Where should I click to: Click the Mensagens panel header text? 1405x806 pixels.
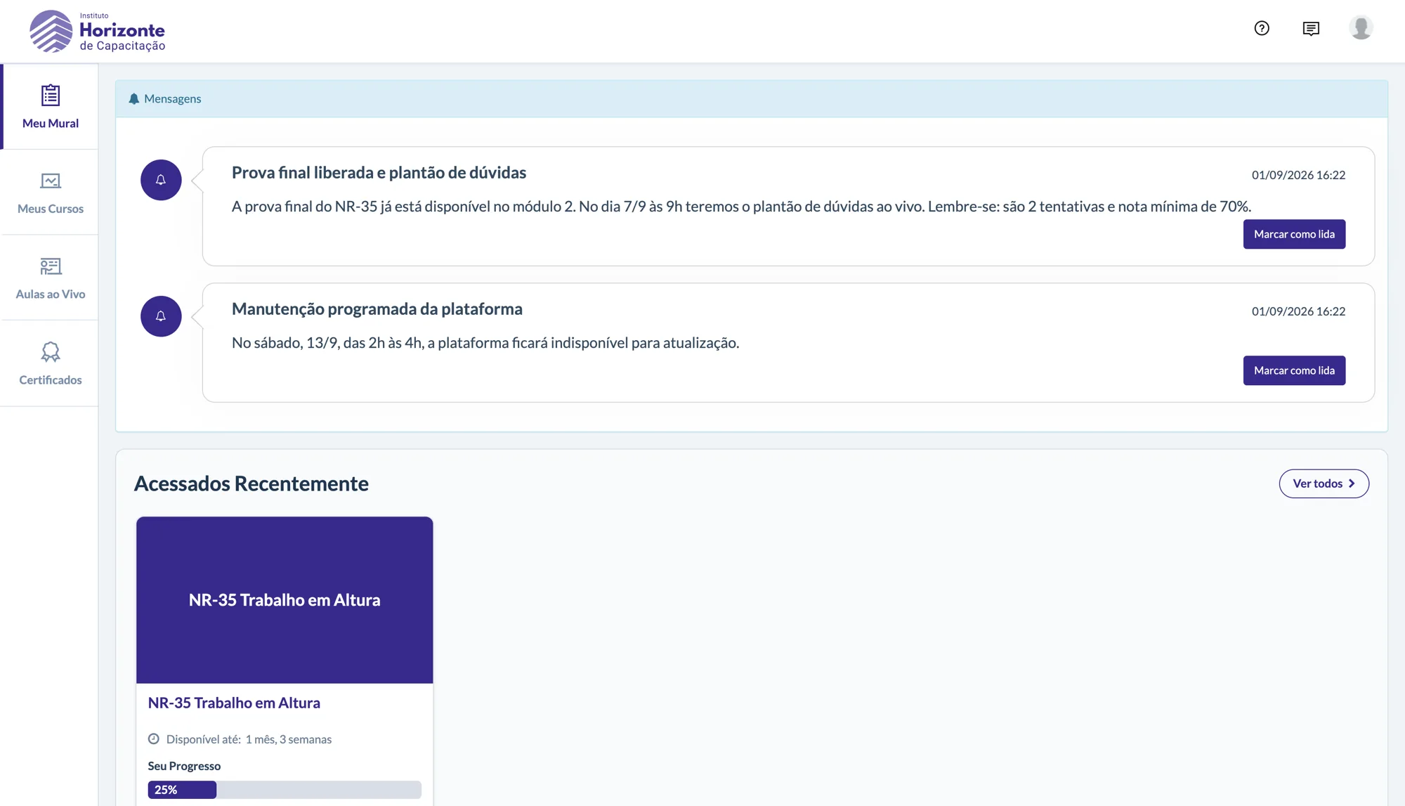[173, 99]
